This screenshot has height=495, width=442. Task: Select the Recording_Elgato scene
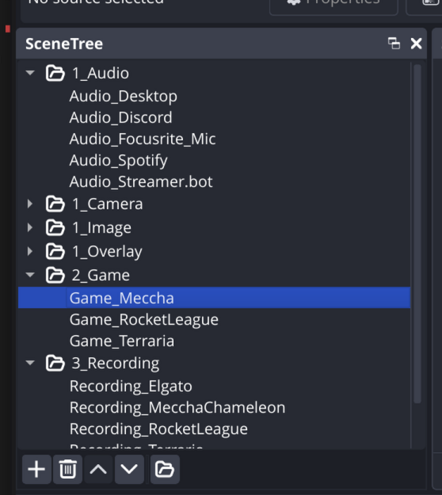[214, 386]
